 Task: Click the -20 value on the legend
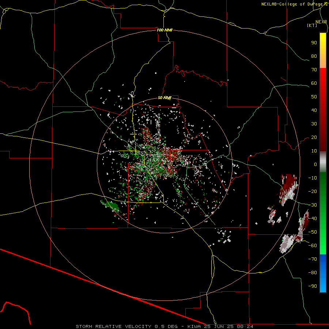(313, 192)
